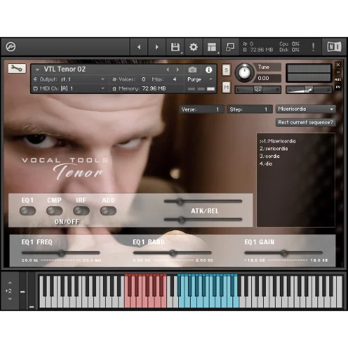The image size is (348, 348).
Task: Click the PV button on instrument edge
Action: click(338, 87)
